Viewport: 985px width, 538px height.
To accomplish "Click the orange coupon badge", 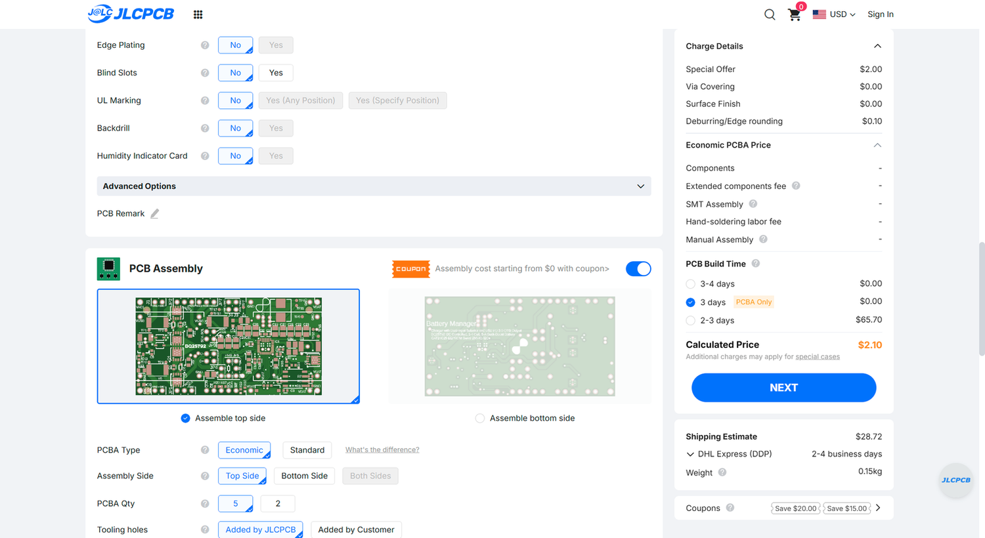I will (x=411, y=268).
